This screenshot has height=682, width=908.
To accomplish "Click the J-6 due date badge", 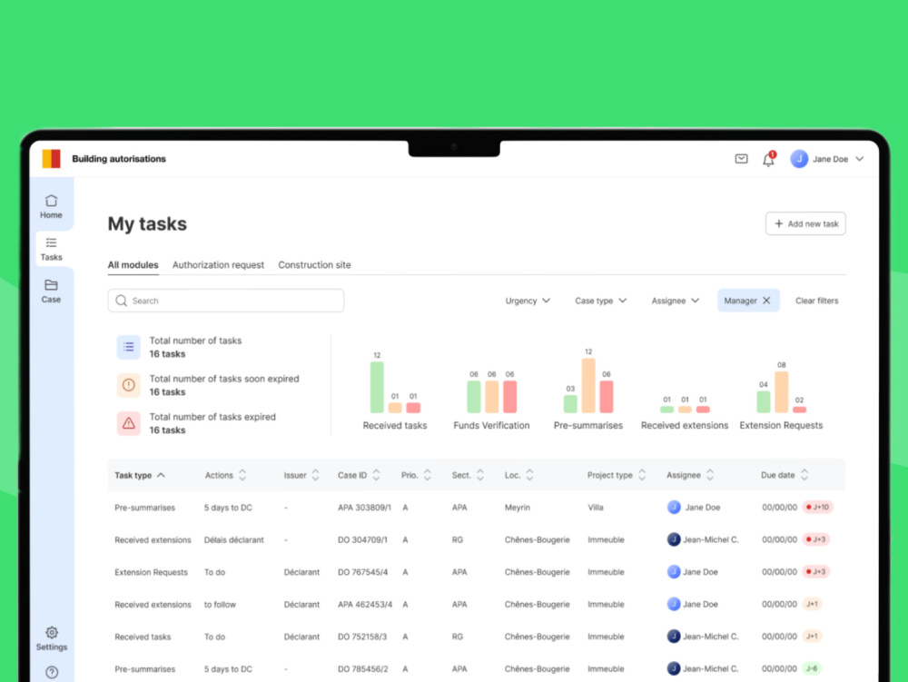I will click(x=812, y=668).
